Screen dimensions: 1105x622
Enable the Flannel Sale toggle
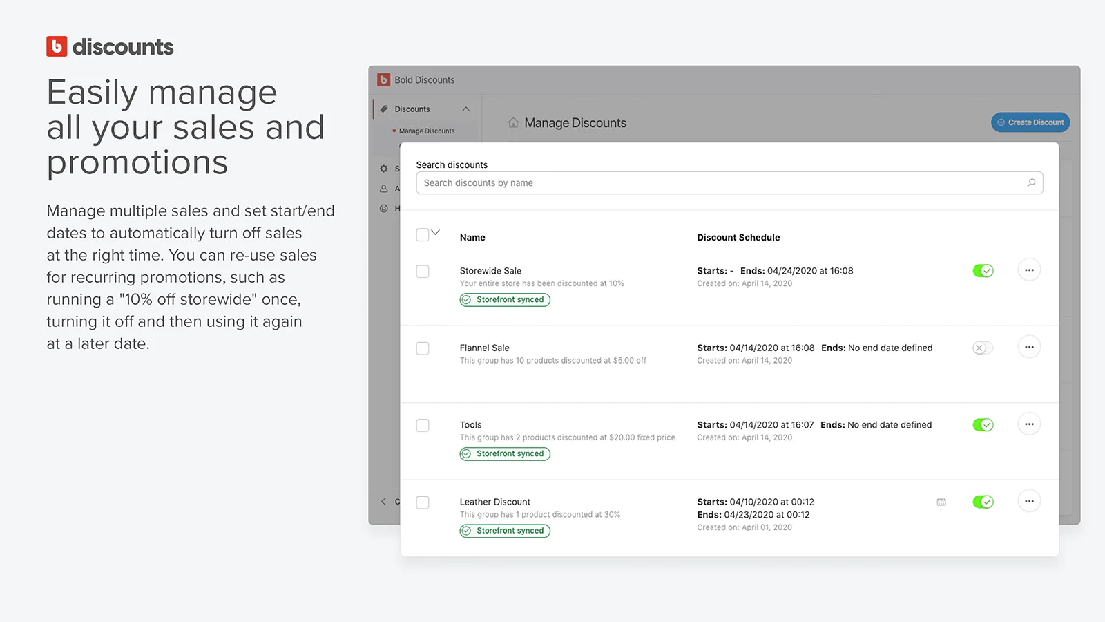click(983, 348)
